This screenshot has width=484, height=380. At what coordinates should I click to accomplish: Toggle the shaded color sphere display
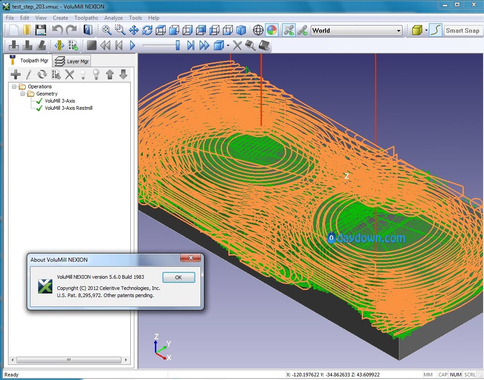[x=272, y=30]
